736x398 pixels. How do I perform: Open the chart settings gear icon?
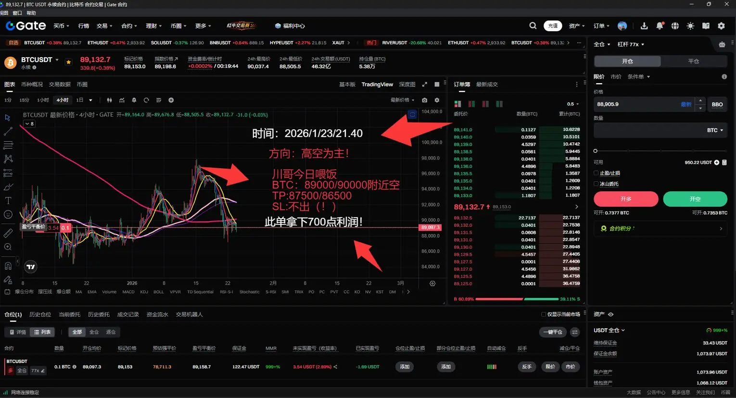pos(437,100)
